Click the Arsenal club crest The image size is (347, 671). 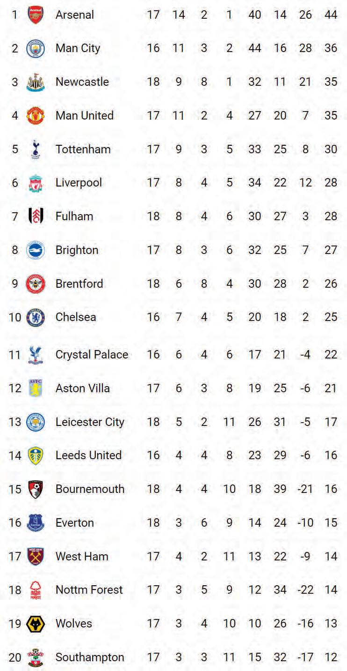tap(36, 15)
